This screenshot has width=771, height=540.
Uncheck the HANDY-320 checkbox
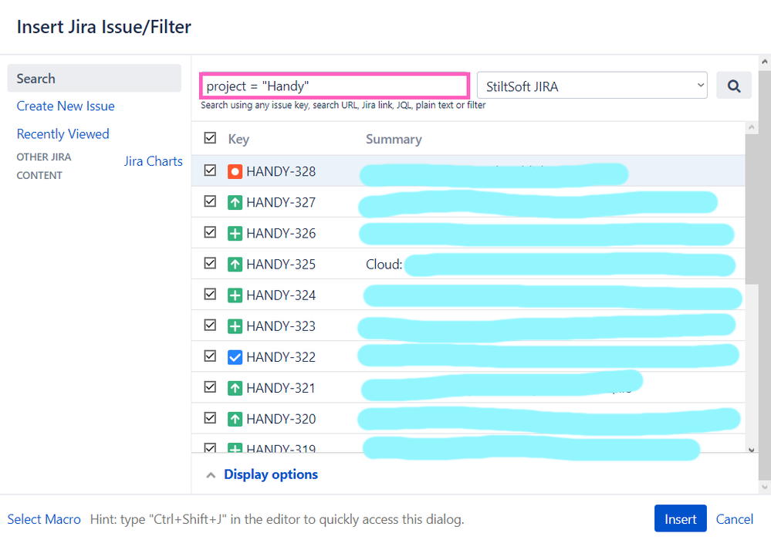coord(210,418)
